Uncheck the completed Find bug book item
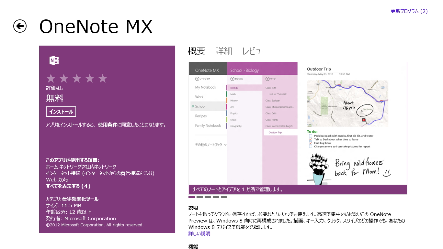 [311, 143]
